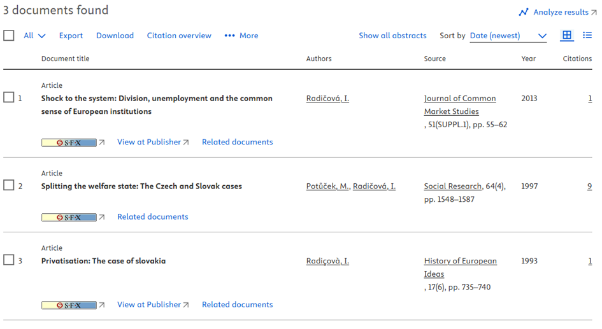The height and width of the screenshot is (329, 602).
Task: Open View at Publisher for document 1
Action: 153,142
